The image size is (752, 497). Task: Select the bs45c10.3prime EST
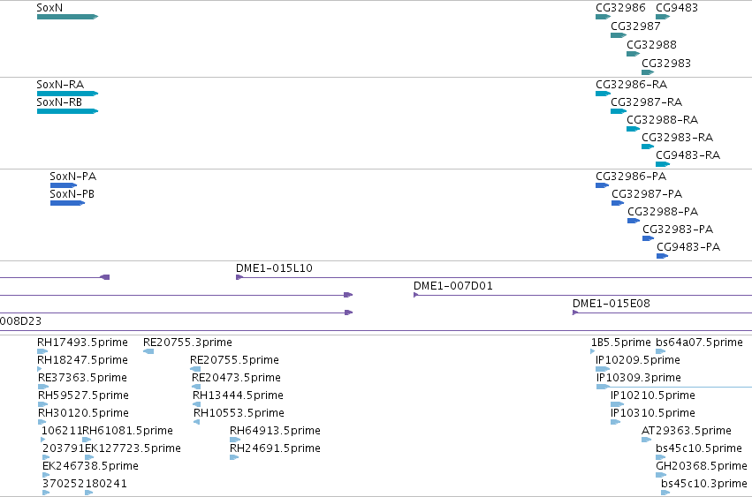click(x=665, y=493)
